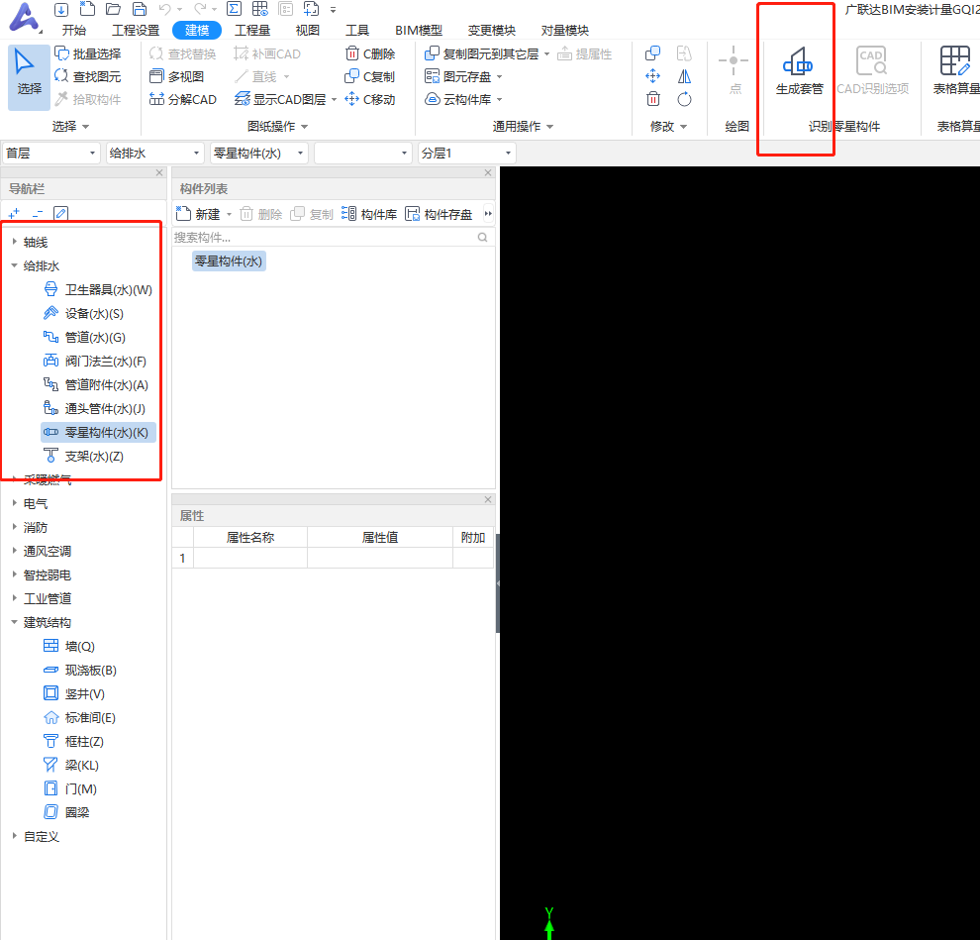
Task: Switch to the 视图 ribbon tab
Action: 308,30
